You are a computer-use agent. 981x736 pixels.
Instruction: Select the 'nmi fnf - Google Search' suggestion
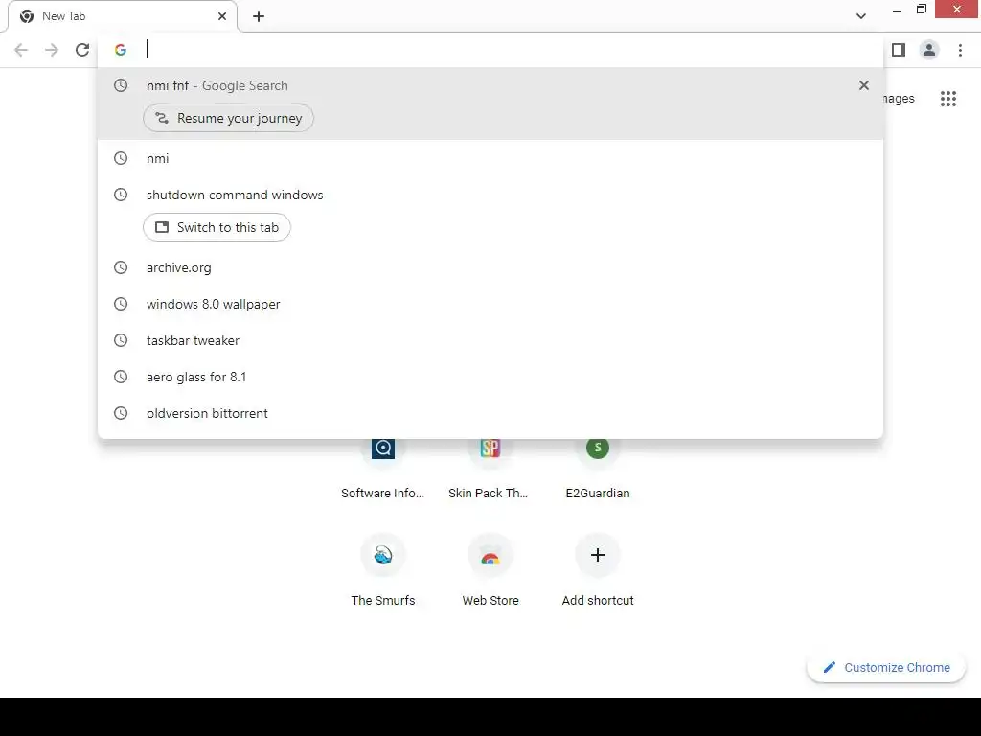(x=490, y=85)
